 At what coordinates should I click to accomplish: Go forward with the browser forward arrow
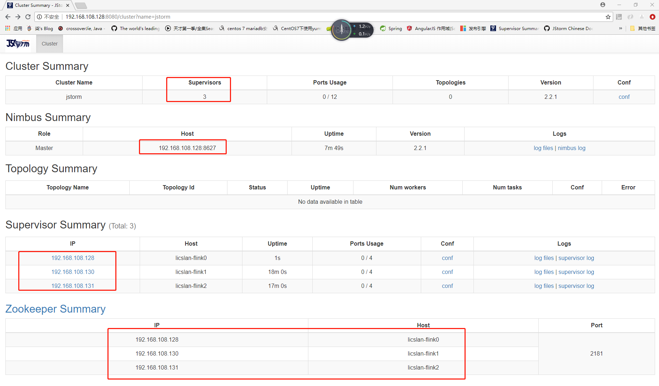coord(18,17)
